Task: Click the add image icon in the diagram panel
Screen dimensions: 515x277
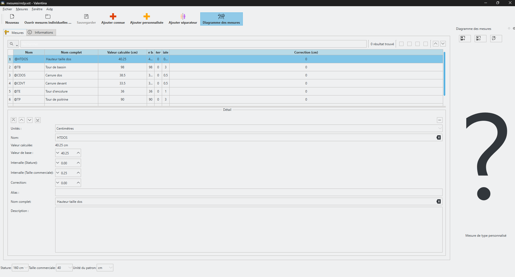Action: coord(464,38)
